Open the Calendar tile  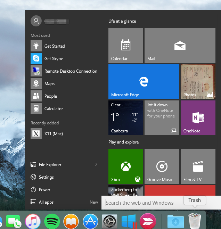[126, 46]
